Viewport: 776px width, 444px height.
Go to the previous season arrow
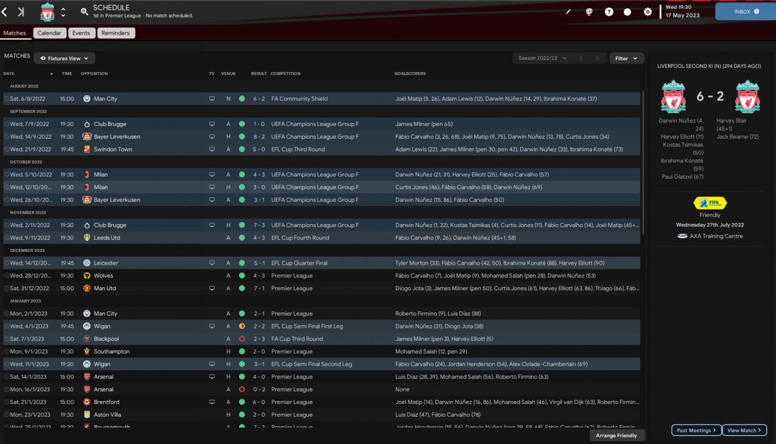click(581, 58)
